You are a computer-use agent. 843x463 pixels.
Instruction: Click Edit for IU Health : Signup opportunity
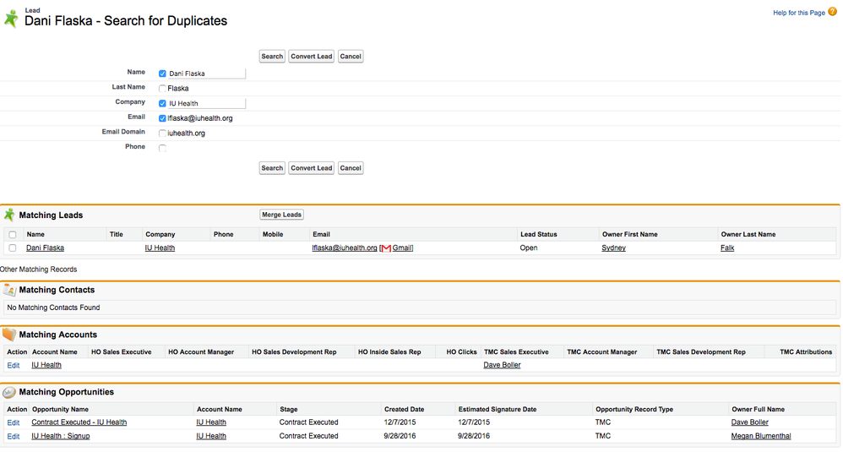click(x=13, y=437)
